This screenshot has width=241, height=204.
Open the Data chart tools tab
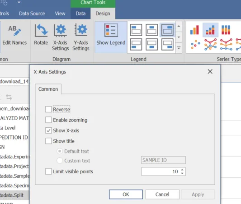click(80, 14)
